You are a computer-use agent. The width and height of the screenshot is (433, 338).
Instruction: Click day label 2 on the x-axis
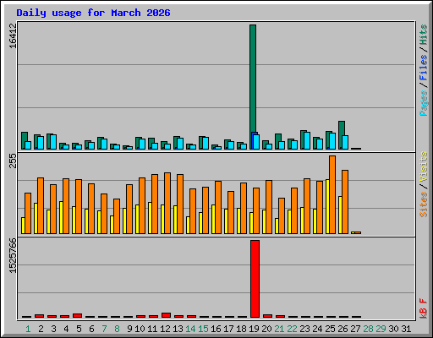[41, 329]
